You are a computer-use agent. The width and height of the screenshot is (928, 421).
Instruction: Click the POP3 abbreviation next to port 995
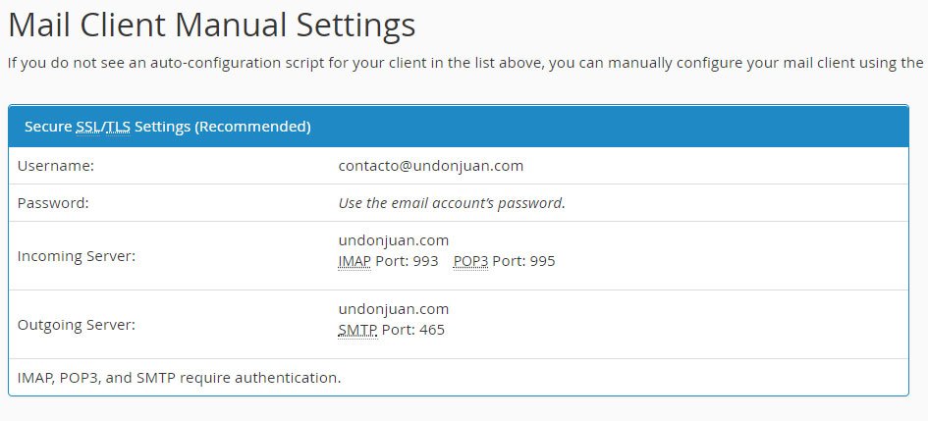470,261
